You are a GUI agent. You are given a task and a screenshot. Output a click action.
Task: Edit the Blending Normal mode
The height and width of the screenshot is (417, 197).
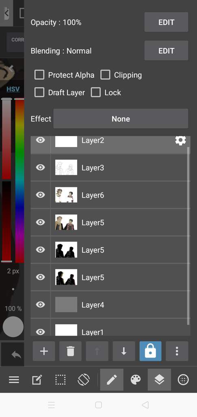[166, 50]
